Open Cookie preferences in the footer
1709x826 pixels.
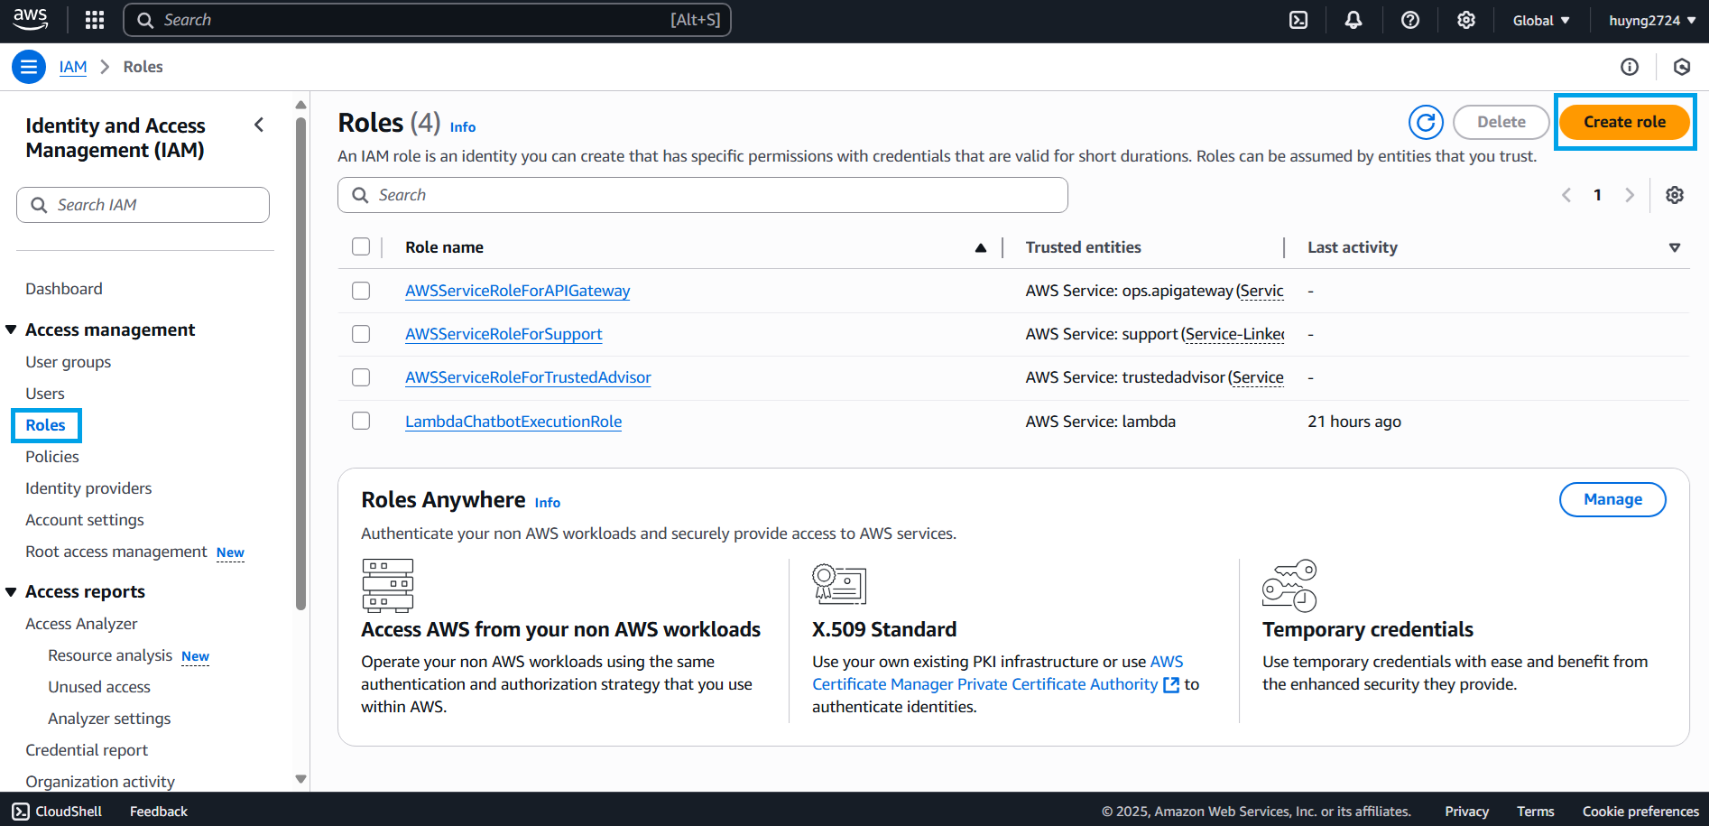click(1640, 812)
